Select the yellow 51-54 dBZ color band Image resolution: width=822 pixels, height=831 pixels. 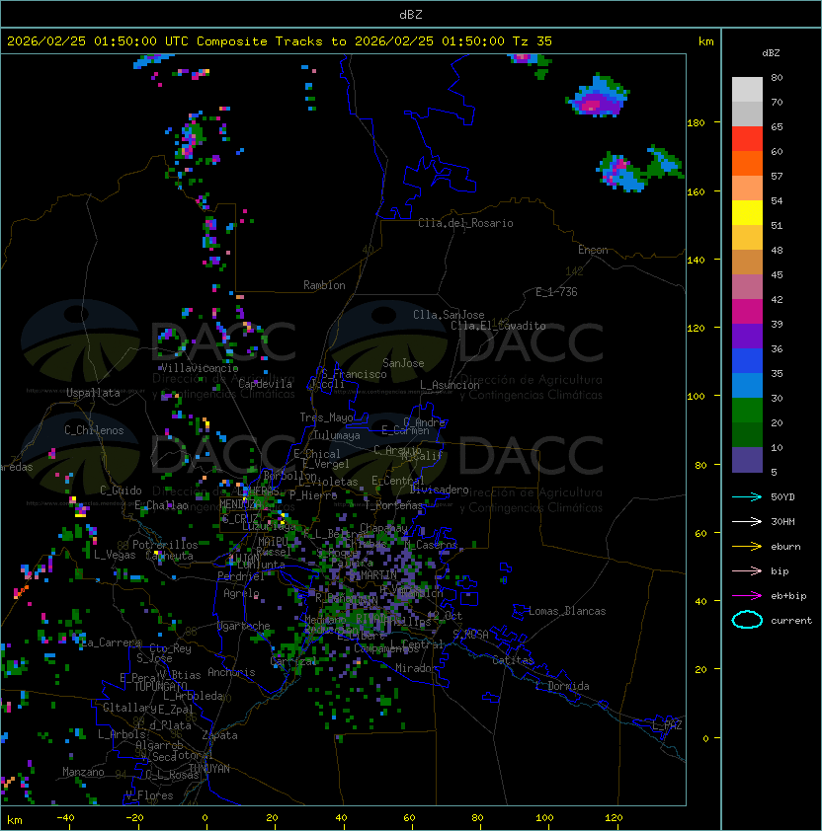click(747, 213)
